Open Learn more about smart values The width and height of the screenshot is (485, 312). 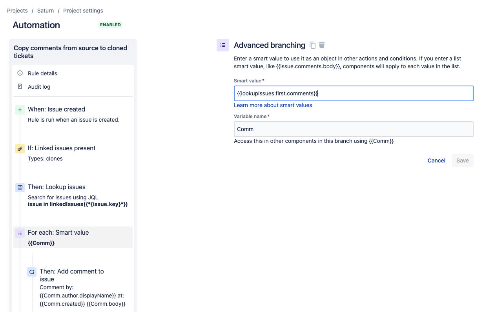click(273, 105)
